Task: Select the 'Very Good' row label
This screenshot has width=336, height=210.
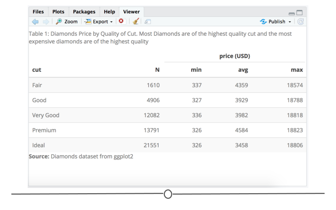Action: [x=45, y=115]
